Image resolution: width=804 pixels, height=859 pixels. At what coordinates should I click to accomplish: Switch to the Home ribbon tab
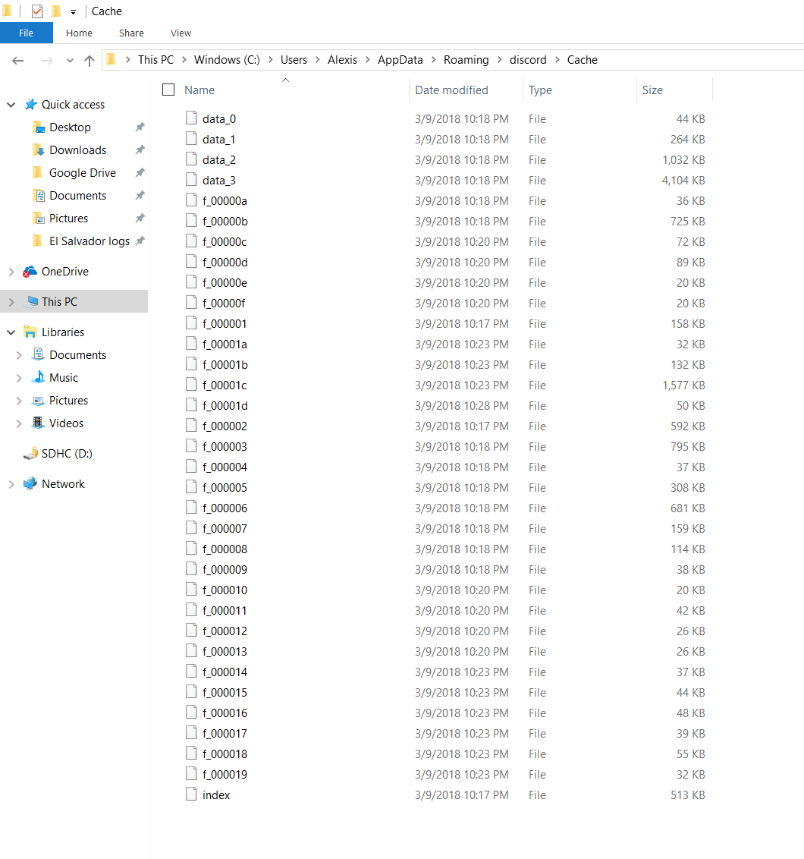tap(79, 33)
